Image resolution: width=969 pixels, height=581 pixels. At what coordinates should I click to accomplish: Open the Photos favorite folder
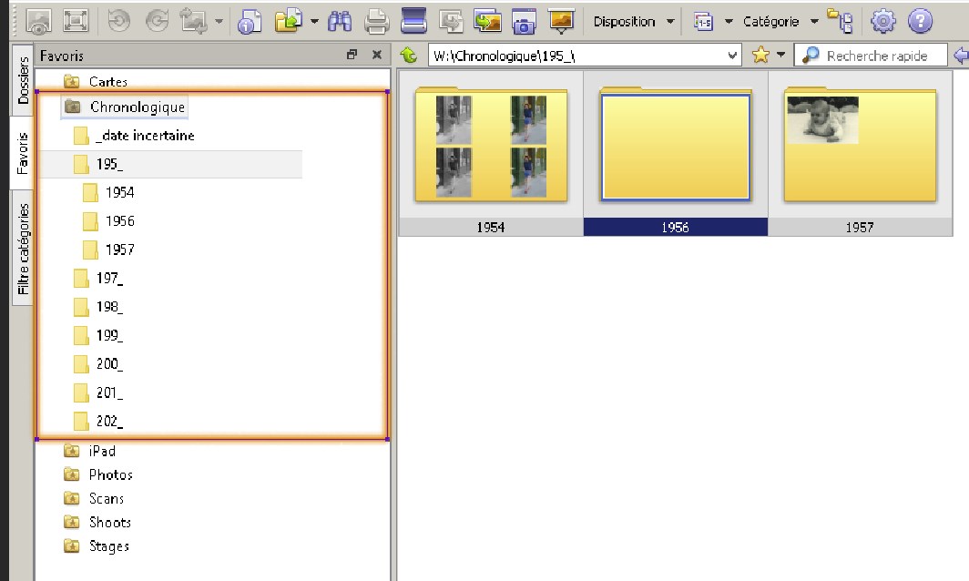pos(110,474)
